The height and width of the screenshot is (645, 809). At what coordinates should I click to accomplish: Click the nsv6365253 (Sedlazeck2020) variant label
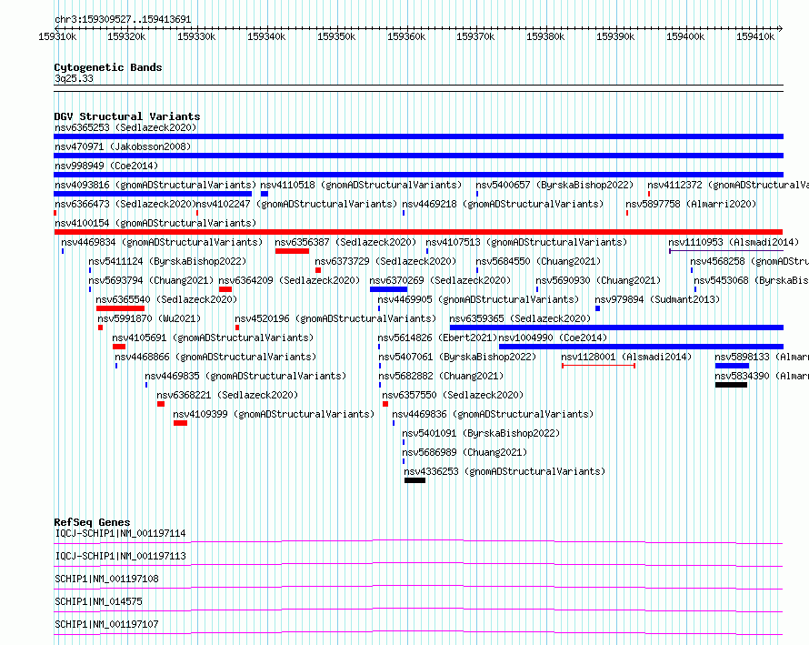(125, 127)
